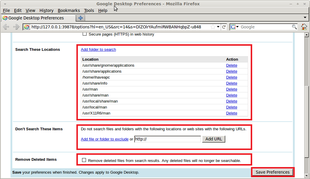This screenshot has height=179, width=310.
Task: Click the scrollbar up arrow
Action: tap(306, 35)
